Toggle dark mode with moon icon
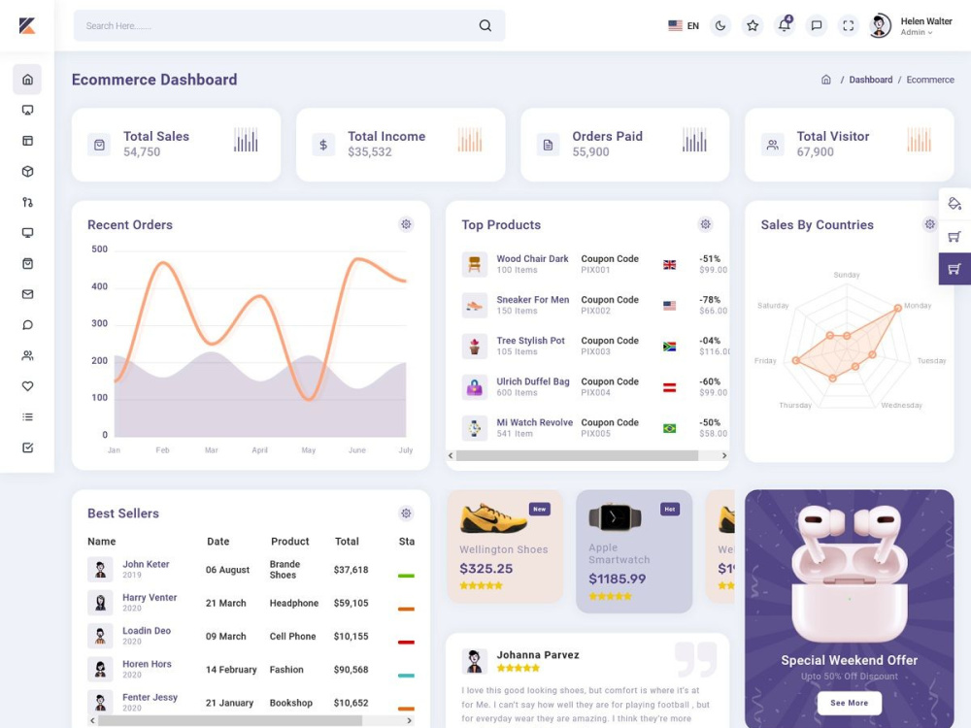Image resolution: width=971 pixels, height=728 pixels. tap(720, 25)
